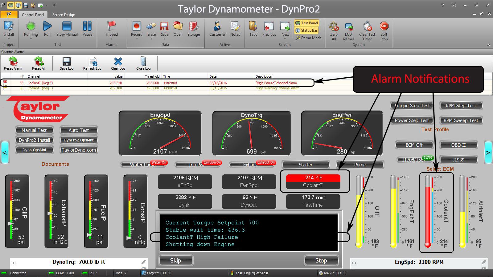This screenshot has height=277, width=493.
Task: Open the dropdown arrow under Record
Action: point(137,39)
